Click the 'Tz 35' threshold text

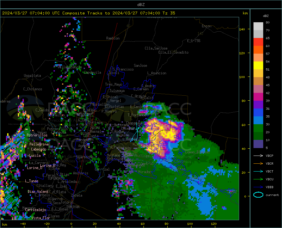pyautogui.click(x=169, y=13)
